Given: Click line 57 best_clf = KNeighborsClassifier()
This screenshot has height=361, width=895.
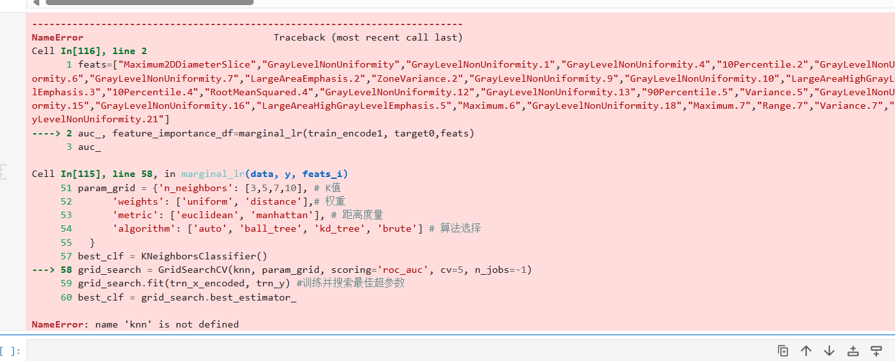Looking at the screenshot, I should pos(173,256).
